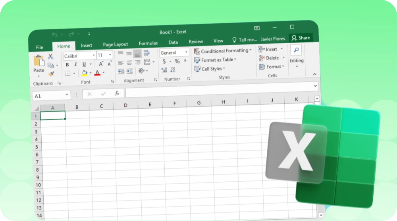397x221 pixels.
Task: Click Ribbon Display Options icon
Action: [x=257, y=28]
